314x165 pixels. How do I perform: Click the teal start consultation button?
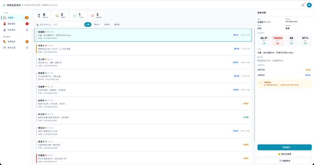pos(284,147)
